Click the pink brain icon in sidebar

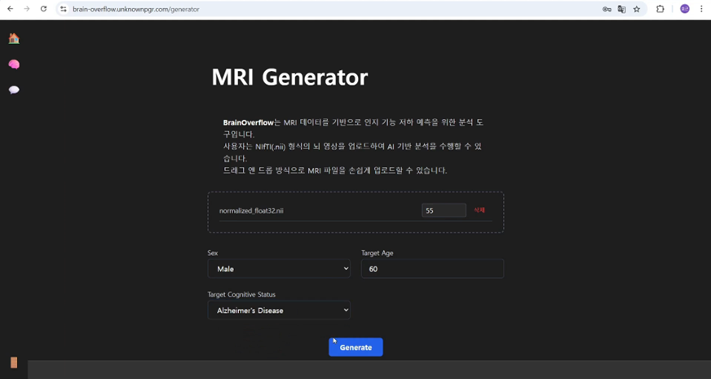pos(14,64)
